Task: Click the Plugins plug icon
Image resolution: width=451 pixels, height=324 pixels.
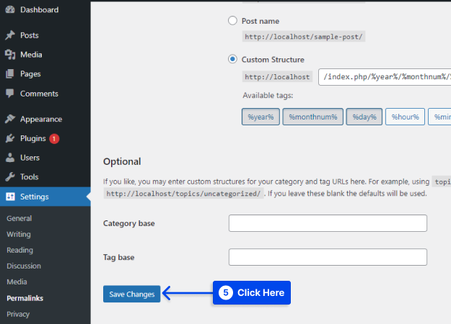Action: point(10,138)
